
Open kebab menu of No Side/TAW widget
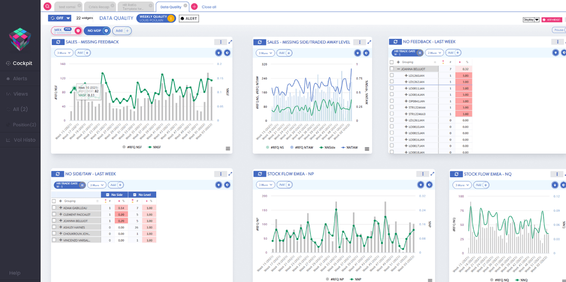click(x=221, y=173)
